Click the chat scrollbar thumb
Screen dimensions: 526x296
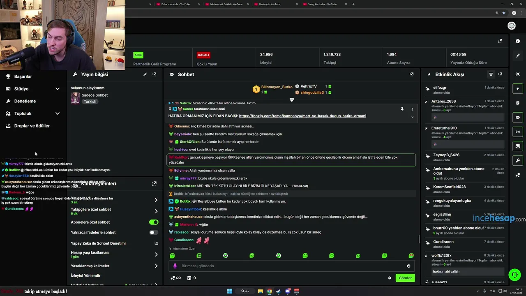tap(419, 239)
